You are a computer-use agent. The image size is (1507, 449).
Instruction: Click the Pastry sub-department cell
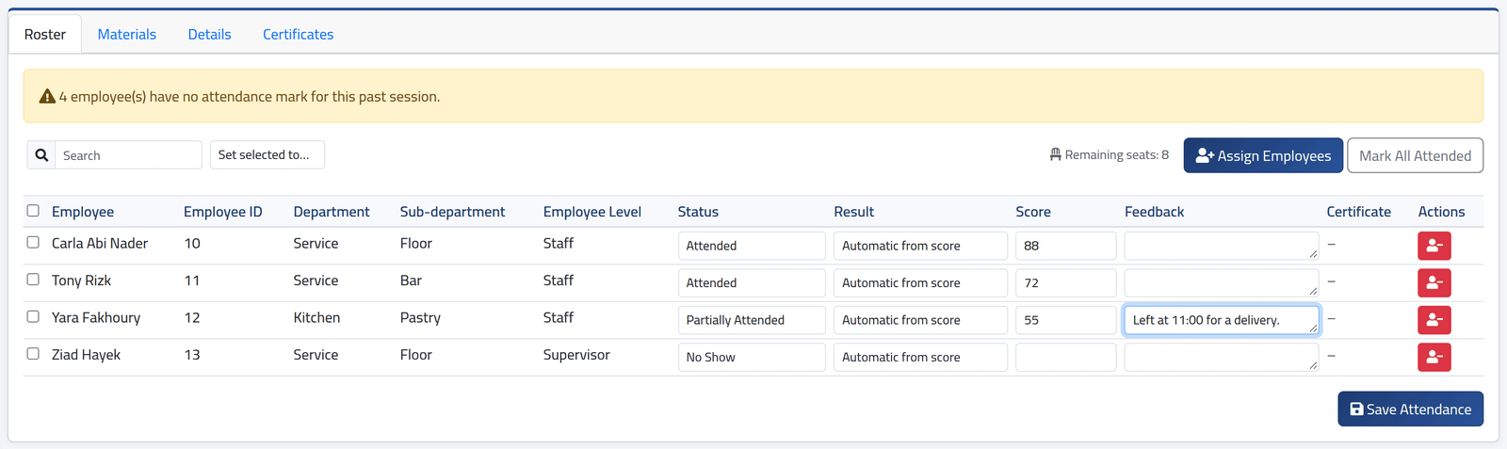[420, 317]
